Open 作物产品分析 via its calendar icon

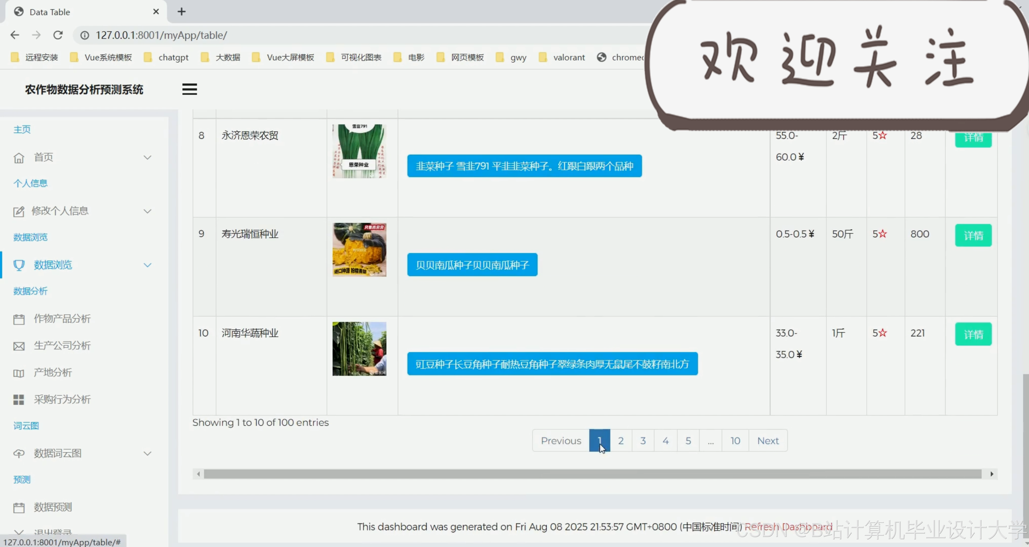pos(19,319)
